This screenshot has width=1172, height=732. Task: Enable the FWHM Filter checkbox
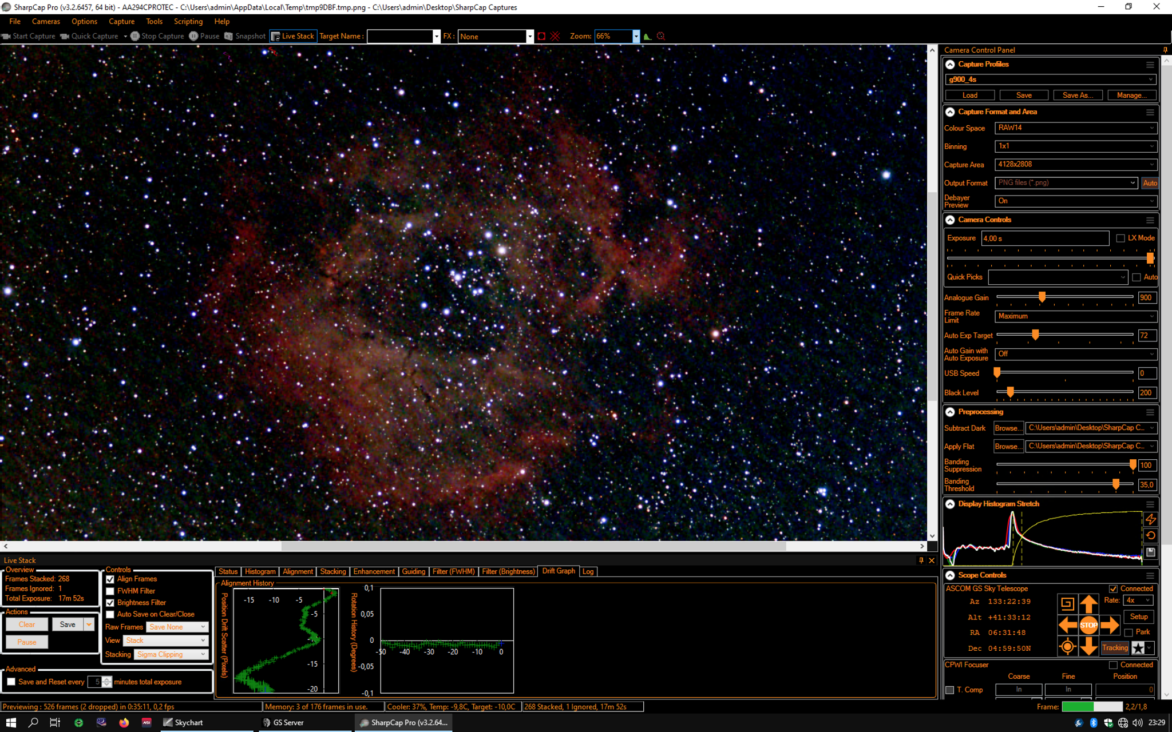tap(110, 591)
